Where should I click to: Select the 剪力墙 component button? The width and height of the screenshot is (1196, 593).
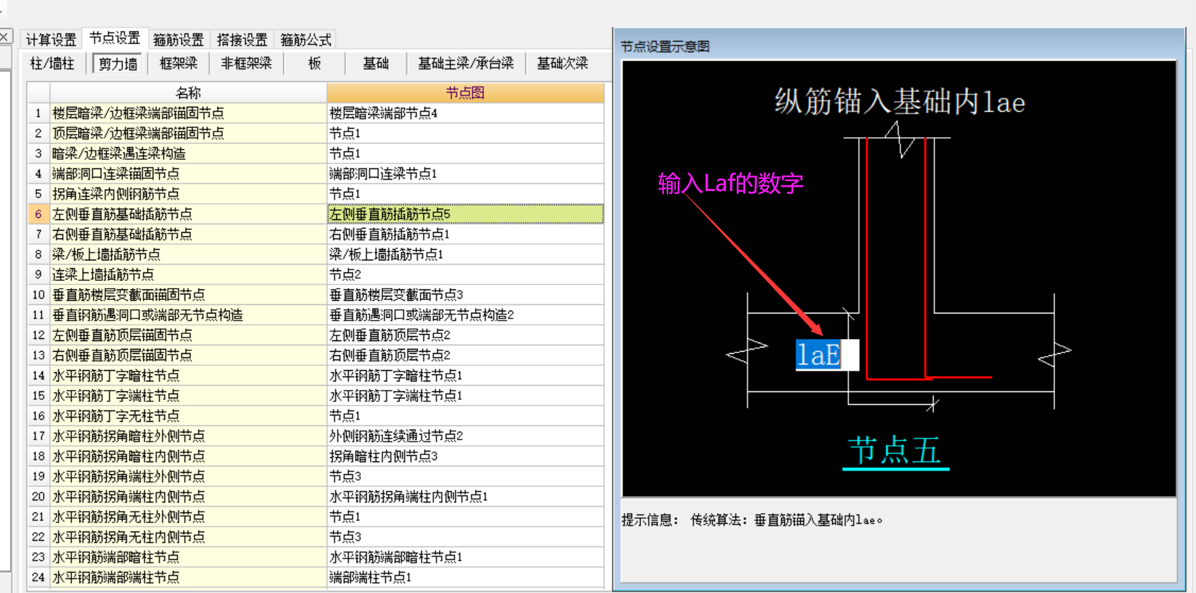tap(117, 64)
